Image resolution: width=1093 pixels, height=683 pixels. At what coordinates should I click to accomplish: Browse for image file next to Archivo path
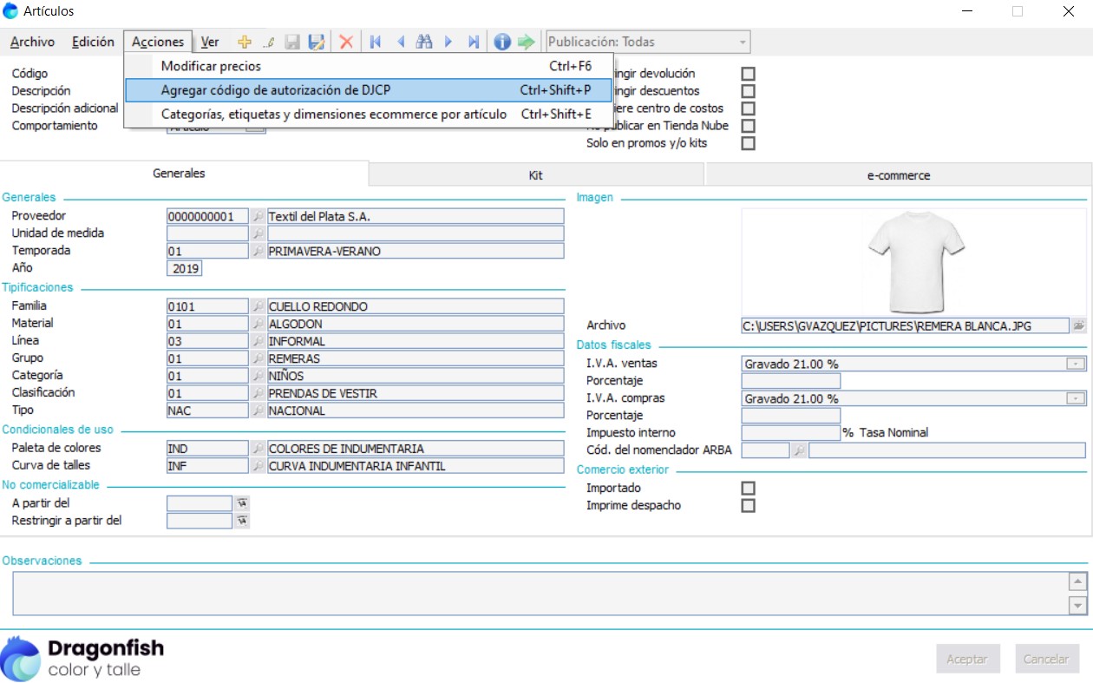(x=1078, y=325)
